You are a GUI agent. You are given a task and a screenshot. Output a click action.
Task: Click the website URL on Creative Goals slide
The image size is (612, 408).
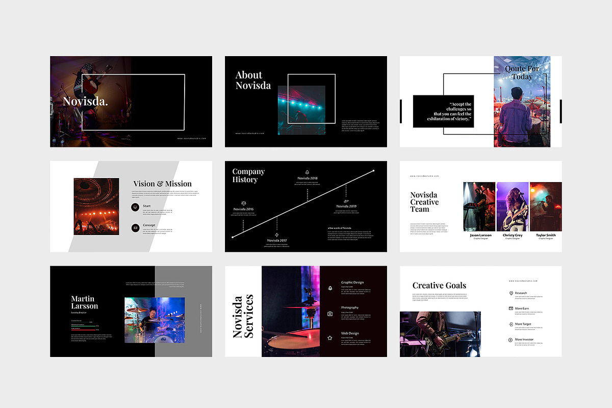pos(523,281)
